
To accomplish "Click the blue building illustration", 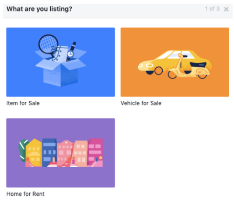I will [x=49, y=153].
